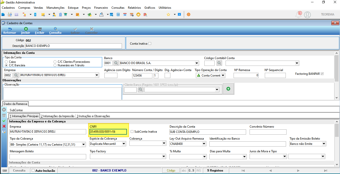Viewport: 340px width, 174px height.
Task: Expand the Tipo da Emissão Boleto dropdown
Action: [x=324, y=144]
